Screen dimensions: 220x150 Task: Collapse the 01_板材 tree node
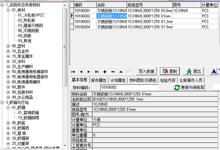[8, 10]
